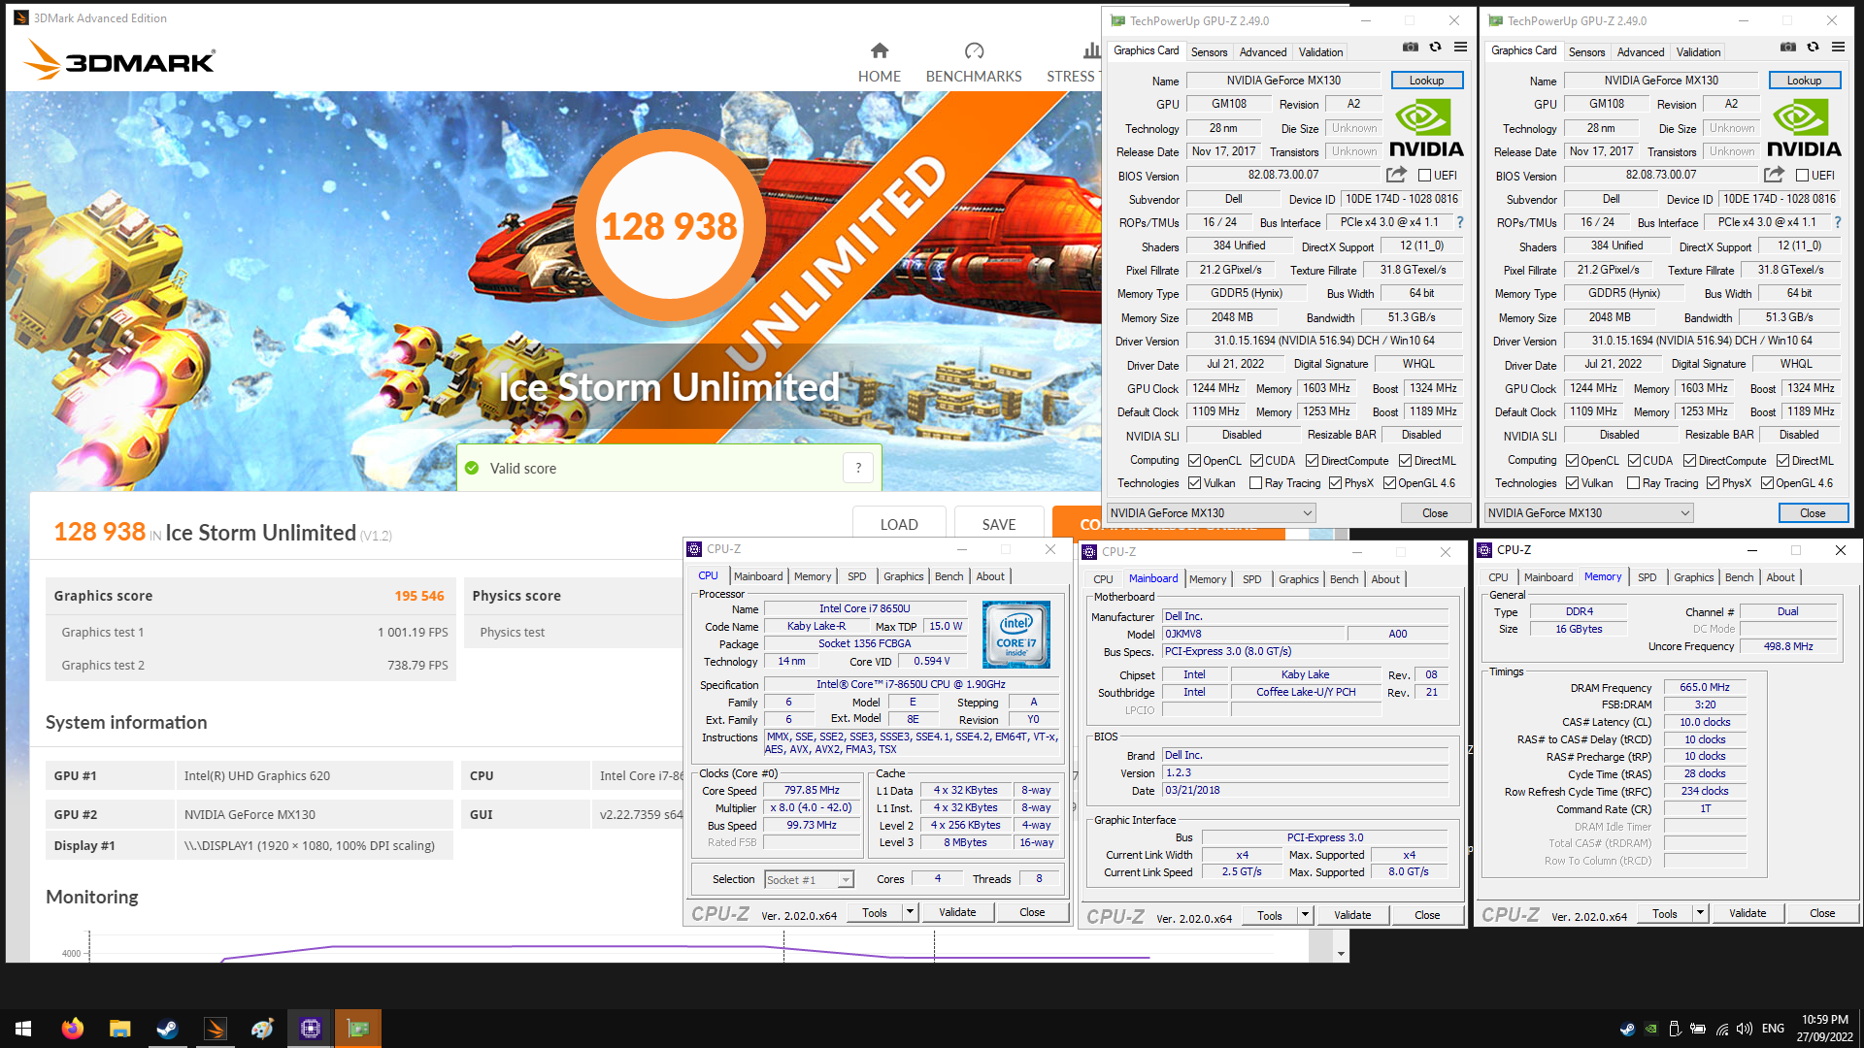Image resolution: width=1864 pixels, height=1048 pixels.
Task: Toggle DirectML checkbox in left GPU-Z
Action: [x=1405, y=461]
